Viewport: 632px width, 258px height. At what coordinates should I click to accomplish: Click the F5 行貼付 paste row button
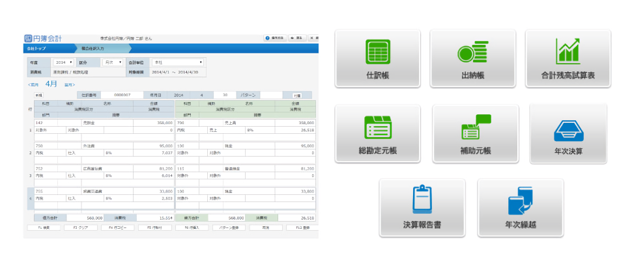(155, 227)
